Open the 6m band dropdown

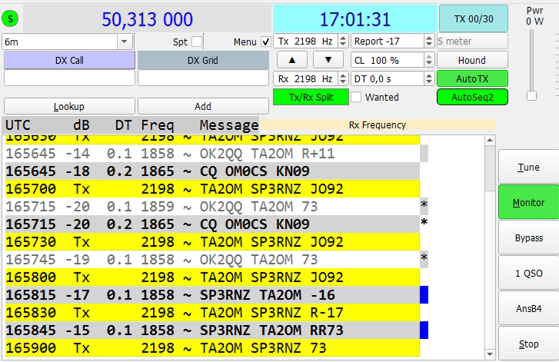124,42
